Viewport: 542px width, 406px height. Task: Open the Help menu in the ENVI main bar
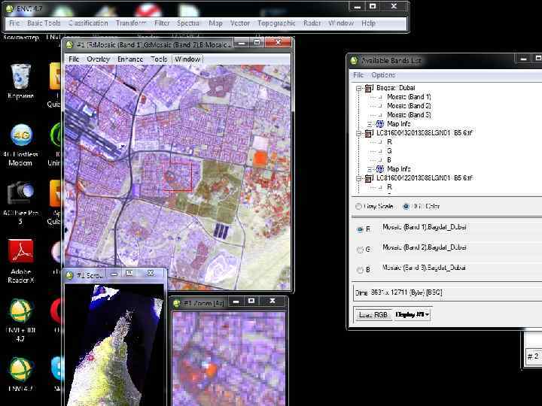tap(368, 23)
